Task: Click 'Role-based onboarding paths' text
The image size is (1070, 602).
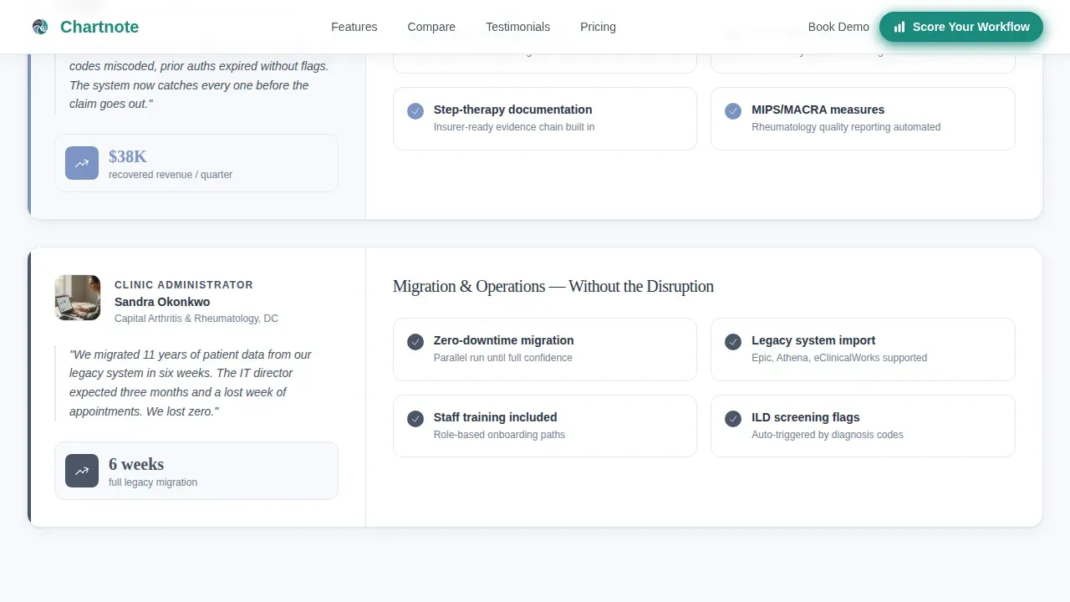Action: (x=499, y=435)
